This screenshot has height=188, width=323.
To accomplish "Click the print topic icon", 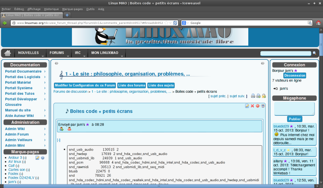I will pos(253,96).
